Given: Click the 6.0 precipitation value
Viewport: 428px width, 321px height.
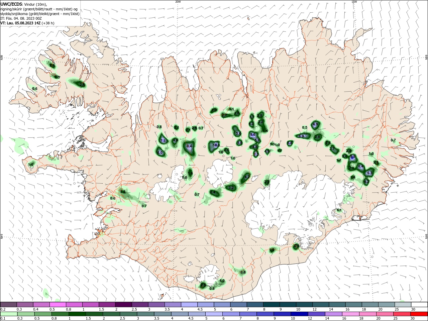Looking at the screenshot, I should click(160, 152).
